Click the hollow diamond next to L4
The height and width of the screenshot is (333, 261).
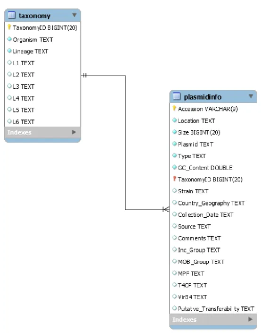click(9, 98)
